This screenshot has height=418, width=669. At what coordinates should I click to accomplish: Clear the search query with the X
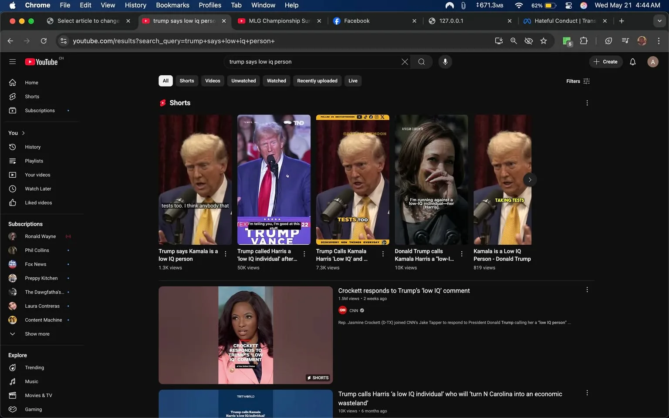pyautogui.click(x=404, y=61)
